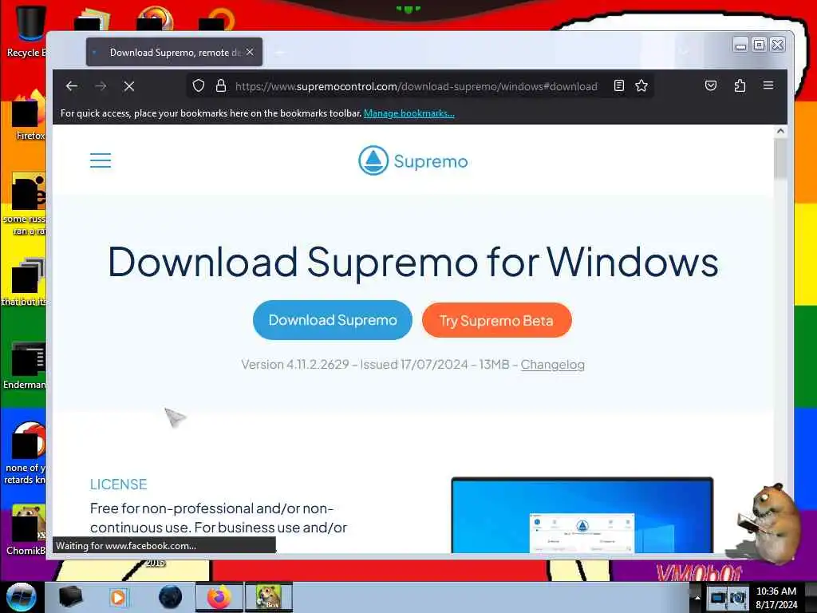Click the vertical scrollbar thumb

pyautogui.click(x=780, y=159)
